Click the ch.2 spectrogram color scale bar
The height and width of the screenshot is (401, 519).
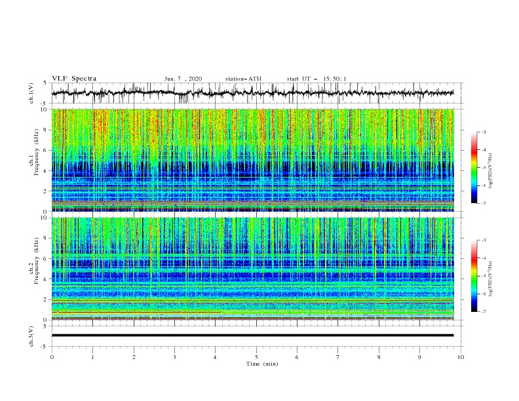474,276
